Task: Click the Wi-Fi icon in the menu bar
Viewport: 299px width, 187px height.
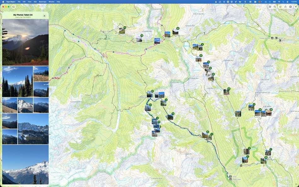Action: (x=279, y=2)
